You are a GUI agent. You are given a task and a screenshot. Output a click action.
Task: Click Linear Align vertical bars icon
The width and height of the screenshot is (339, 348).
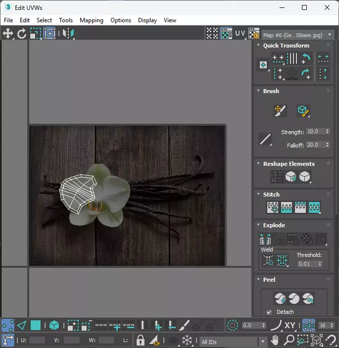point(292,58)
